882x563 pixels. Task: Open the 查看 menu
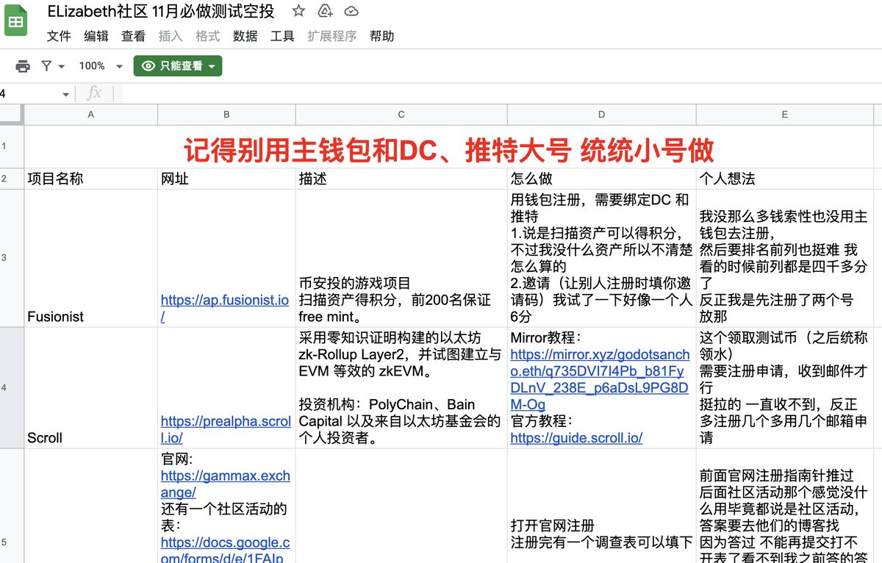click(133, 36)
